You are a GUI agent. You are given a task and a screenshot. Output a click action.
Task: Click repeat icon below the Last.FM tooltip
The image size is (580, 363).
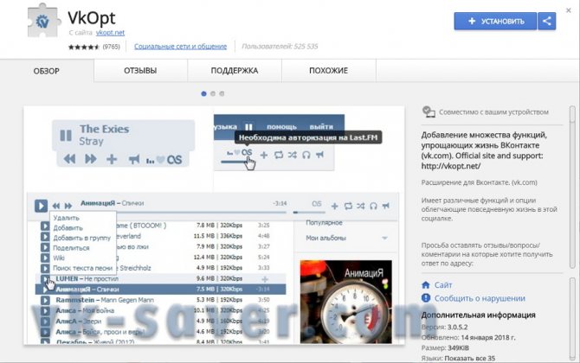[x=279, y=155]
